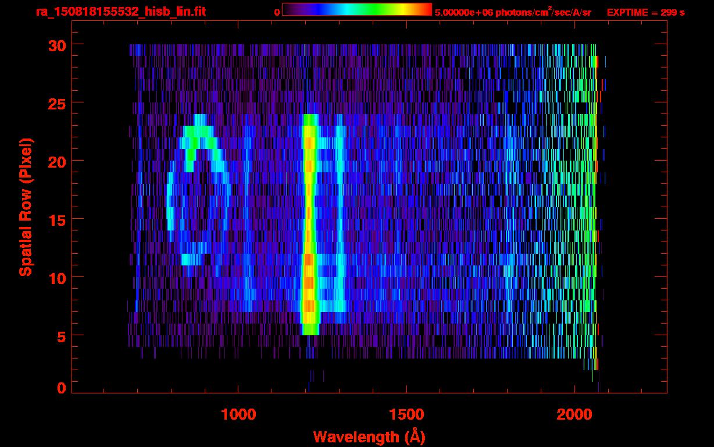Click the y-axis tick label 0
The height and width of the screenshot is (447, 714).
pyautogui.click(x=61, y=388)
